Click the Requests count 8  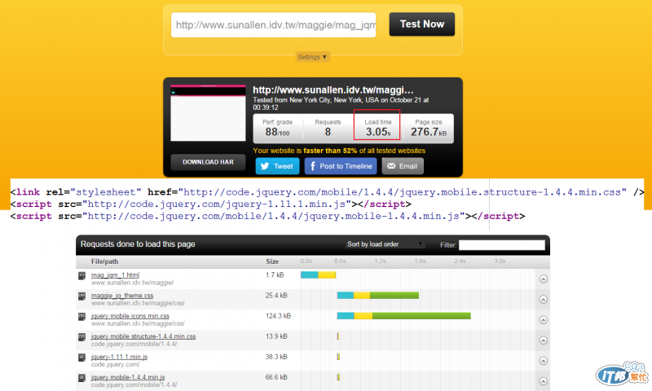tap(328, 132)
